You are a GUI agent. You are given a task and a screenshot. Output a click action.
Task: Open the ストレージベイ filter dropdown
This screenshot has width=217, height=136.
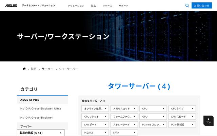coord(124,125)
